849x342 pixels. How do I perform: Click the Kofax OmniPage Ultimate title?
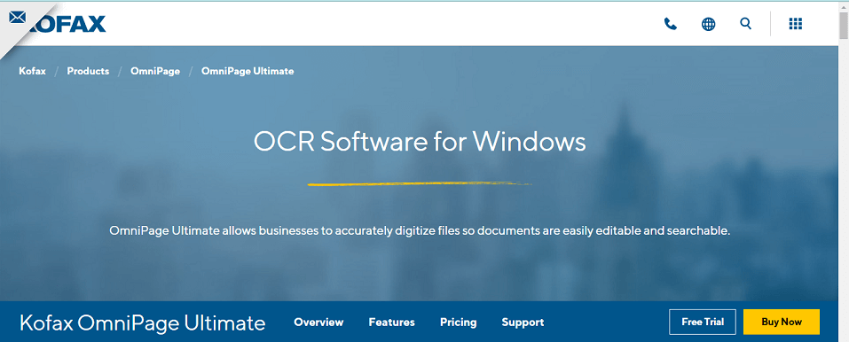pyautogui.click(x=143, y=323)
